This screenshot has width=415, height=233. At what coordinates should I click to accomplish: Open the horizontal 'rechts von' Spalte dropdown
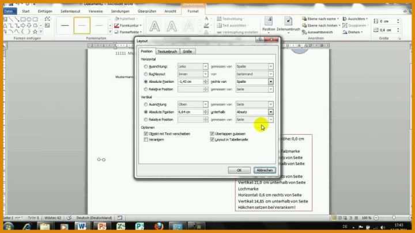coord(270,82)
